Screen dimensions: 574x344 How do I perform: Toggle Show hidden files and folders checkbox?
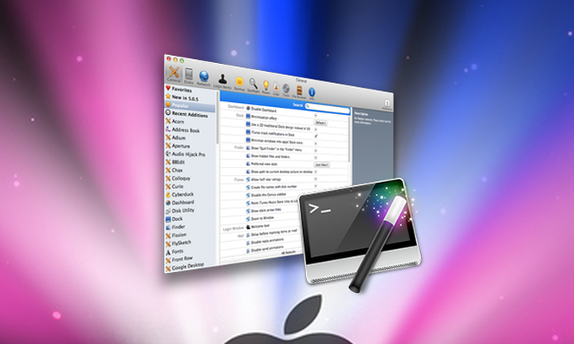click(x=316, y=158)
